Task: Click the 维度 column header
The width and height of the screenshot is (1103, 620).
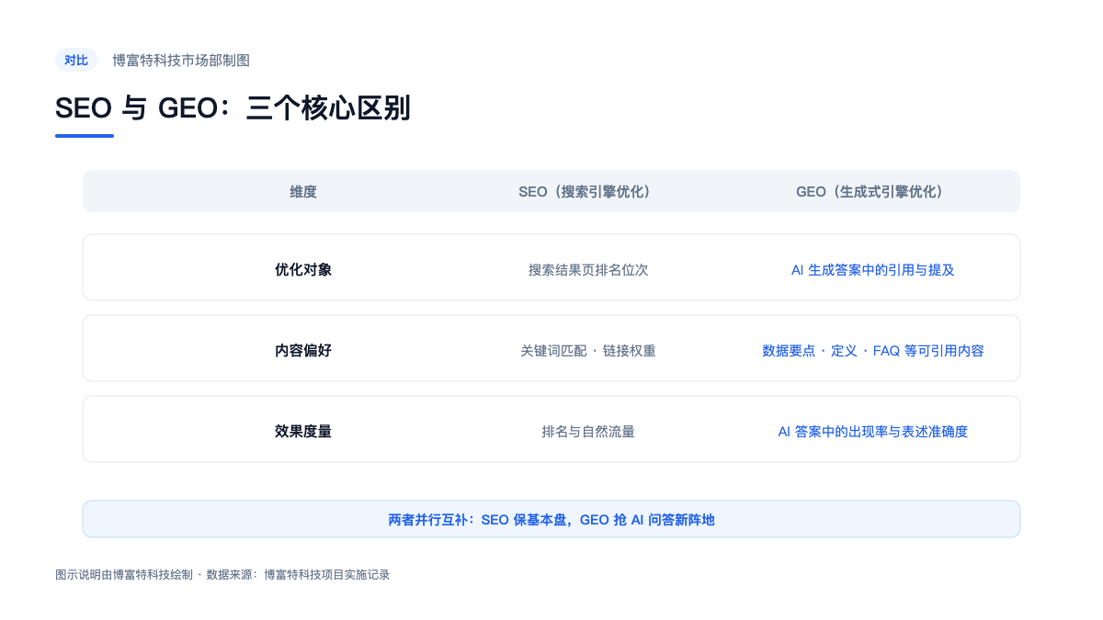Action: [303, 192]
